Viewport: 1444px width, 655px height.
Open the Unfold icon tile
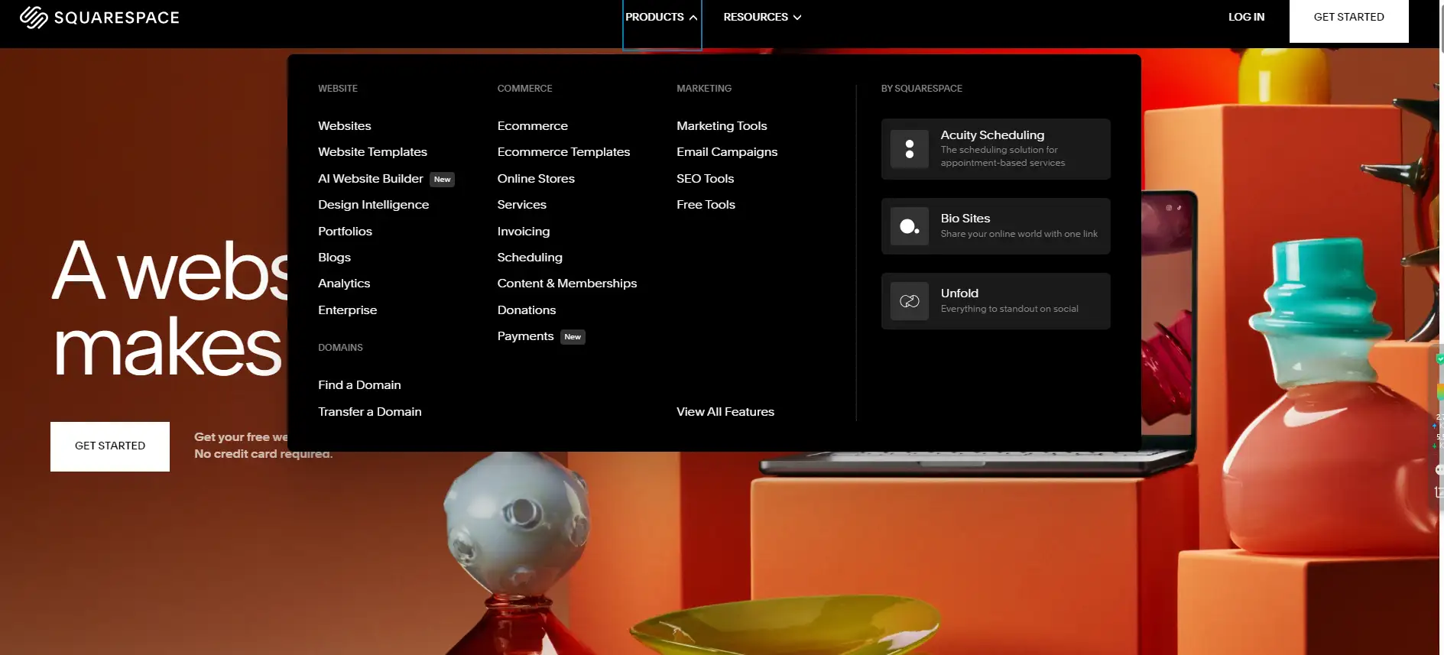pyautogui.click(x=909, y=301)
